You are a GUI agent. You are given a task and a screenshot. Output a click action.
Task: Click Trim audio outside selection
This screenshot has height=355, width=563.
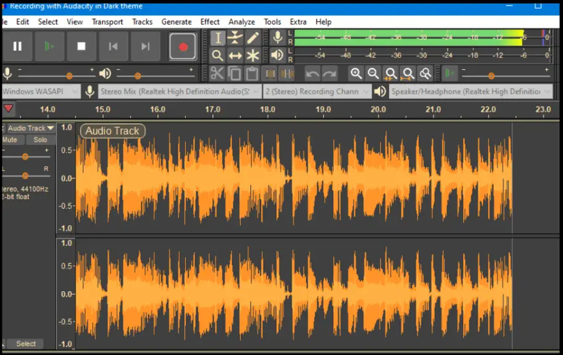point(269,74)
